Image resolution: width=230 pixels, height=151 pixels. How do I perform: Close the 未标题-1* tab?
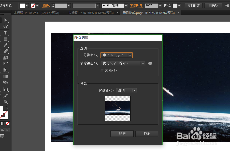point(63,13)
